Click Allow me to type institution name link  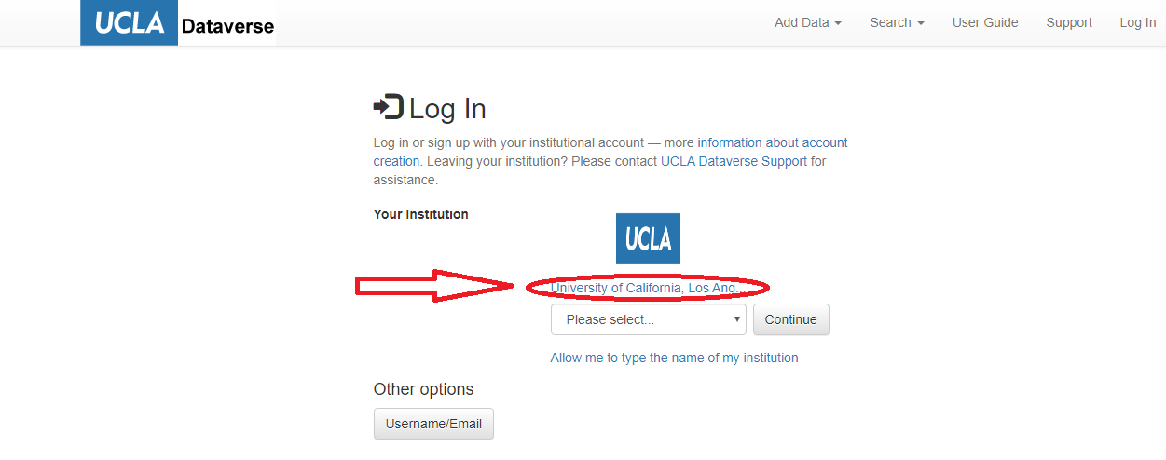[x=674, y=358]
